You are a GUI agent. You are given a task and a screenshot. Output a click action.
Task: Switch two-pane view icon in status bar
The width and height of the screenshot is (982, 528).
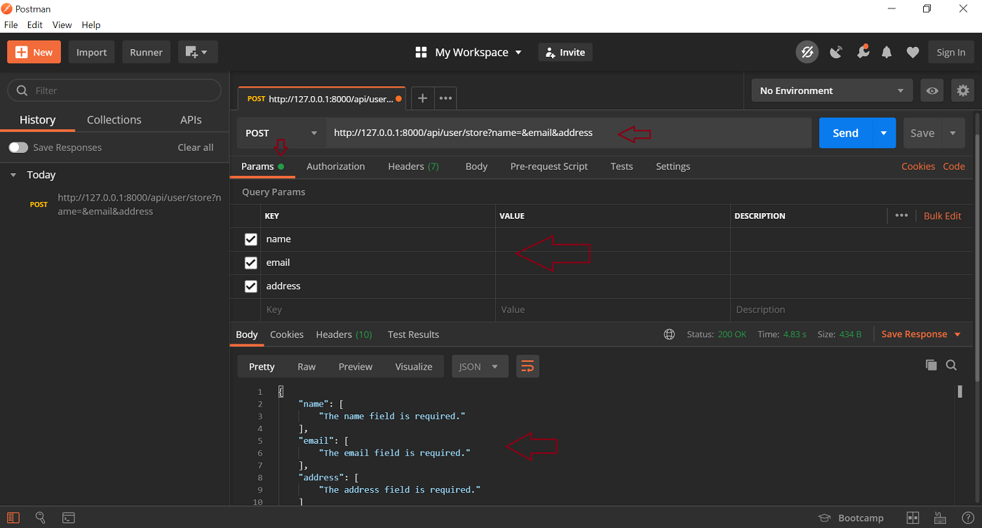point(913,517)
